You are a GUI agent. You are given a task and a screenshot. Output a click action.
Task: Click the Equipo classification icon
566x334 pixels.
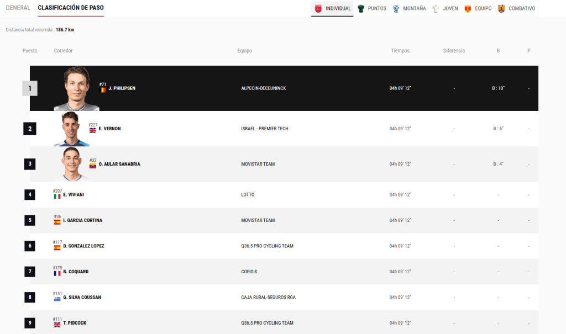click(468, 9)
